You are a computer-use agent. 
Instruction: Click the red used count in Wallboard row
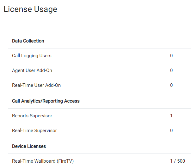point(171,161)
